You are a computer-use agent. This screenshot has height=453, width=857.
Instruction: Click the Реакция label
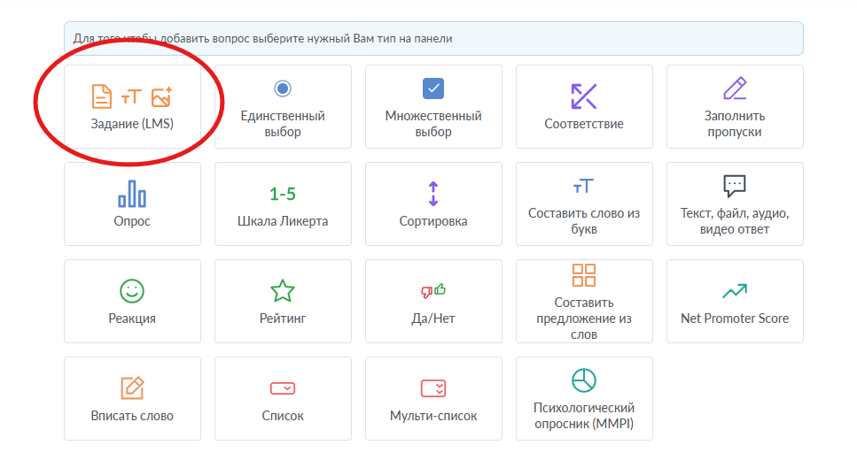coord(132,319)
